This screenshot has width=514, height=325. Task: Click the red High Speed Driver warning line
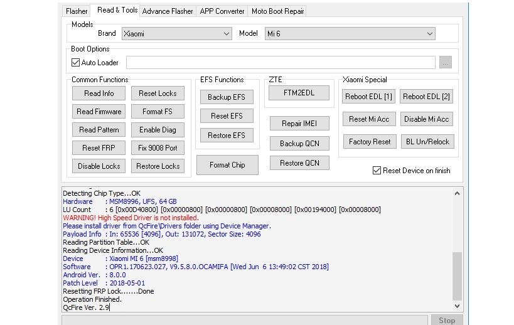point(131,218)
